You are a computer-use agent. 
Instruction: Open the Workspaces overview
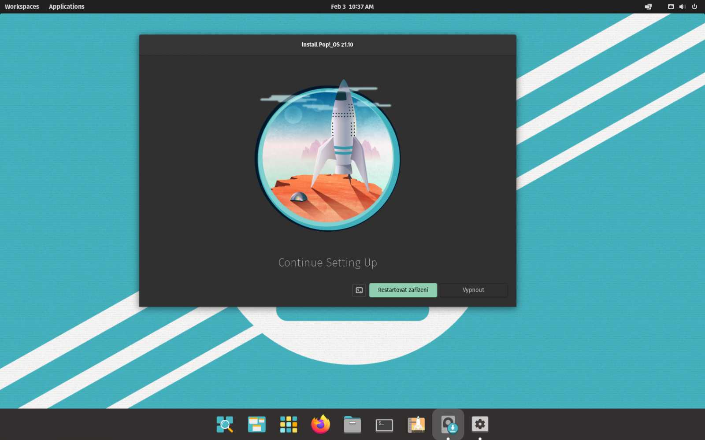point(22,7)
